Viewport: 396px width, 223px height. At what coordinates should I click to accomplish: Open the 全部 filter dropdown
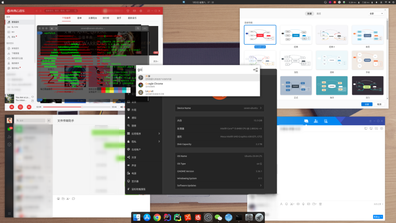pos(376,14)
